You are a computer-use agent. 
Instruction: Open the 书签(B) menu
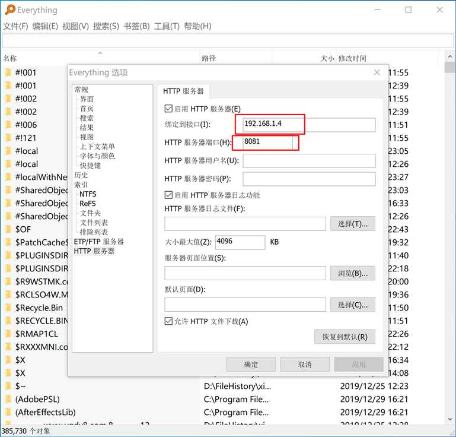click(x=136, y=26)
